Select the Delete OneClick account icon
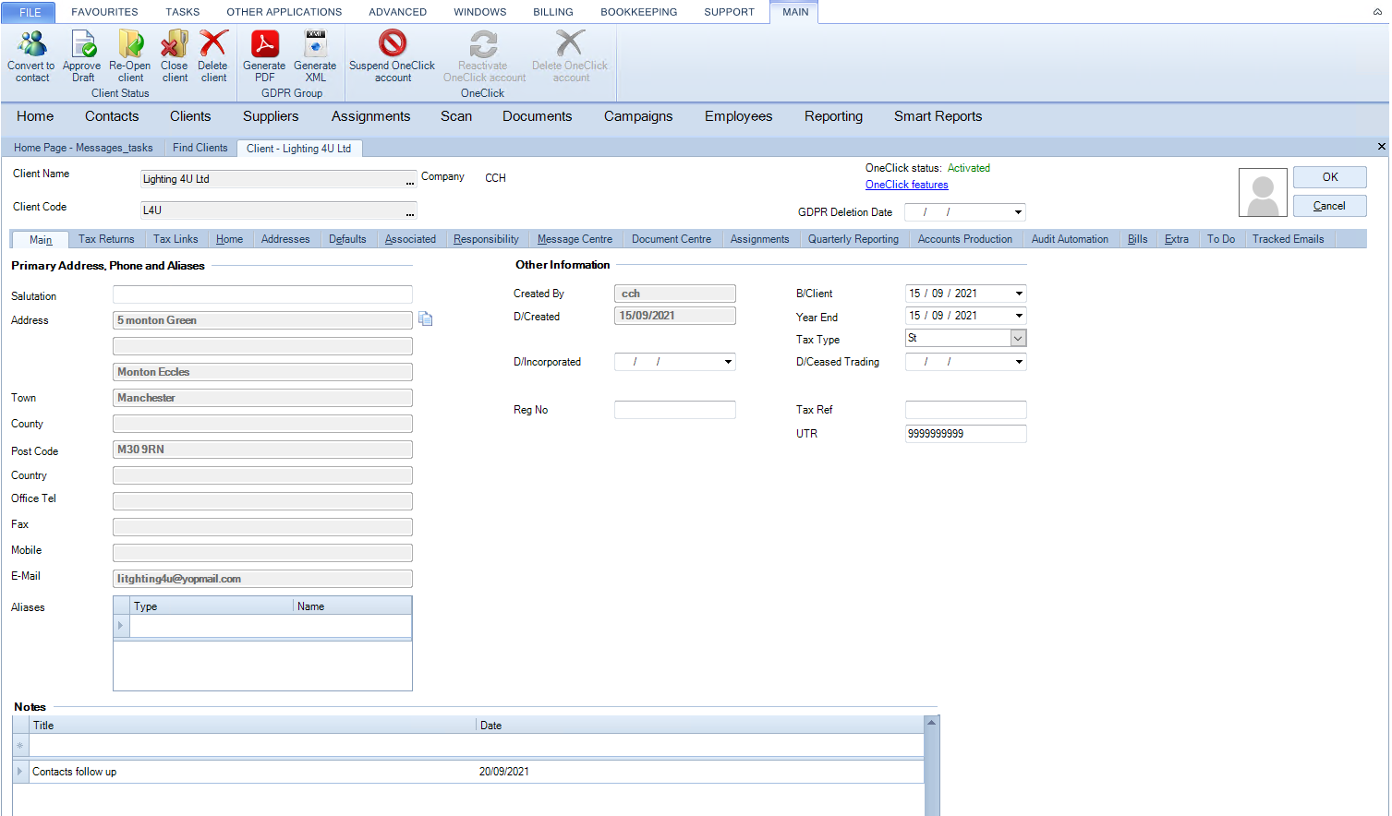The width and height of the screenshot is (1392, 816). tap(570, 43)
